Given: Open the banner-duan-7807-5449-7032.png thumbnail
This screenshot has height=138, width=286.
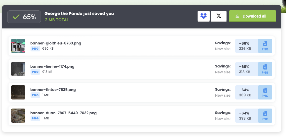Looking at the screenshot, I should point(18,116).
